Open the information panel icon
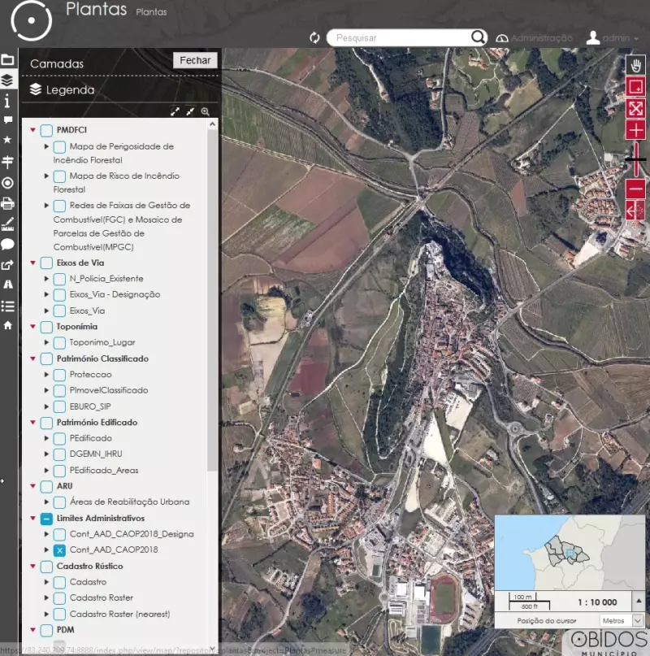The height and width of the screenshot is (656, 650). 7,101
